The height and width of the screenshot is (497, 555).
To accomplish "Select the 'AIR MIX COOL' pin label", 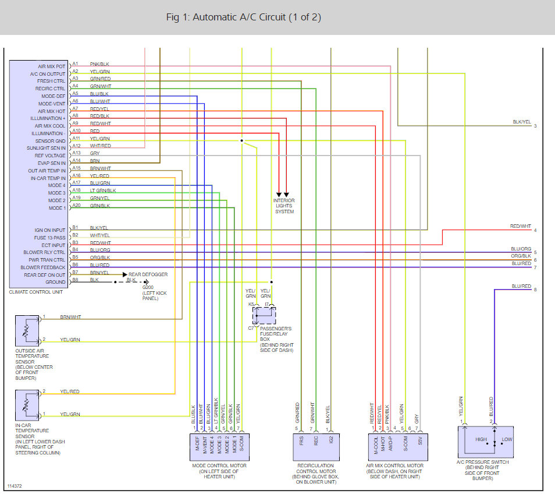I will pos(50,126).
